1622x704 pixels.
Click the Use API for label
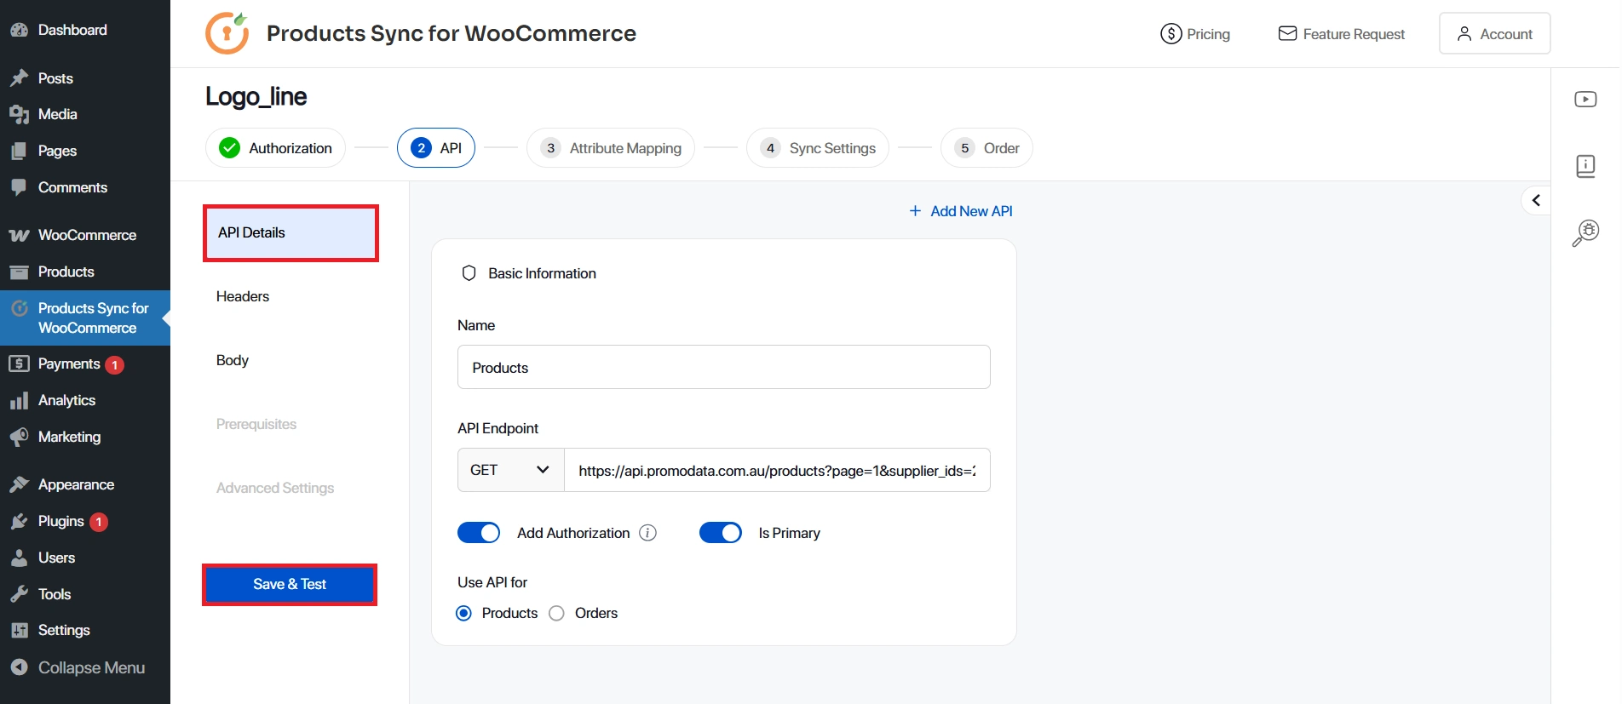pos(492,582)
